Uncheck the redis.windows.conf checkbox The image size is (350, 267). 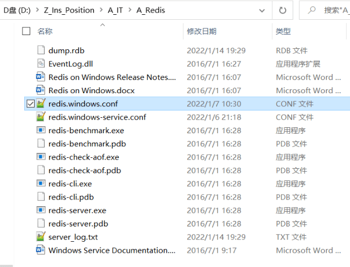click(x=30, y=104)
